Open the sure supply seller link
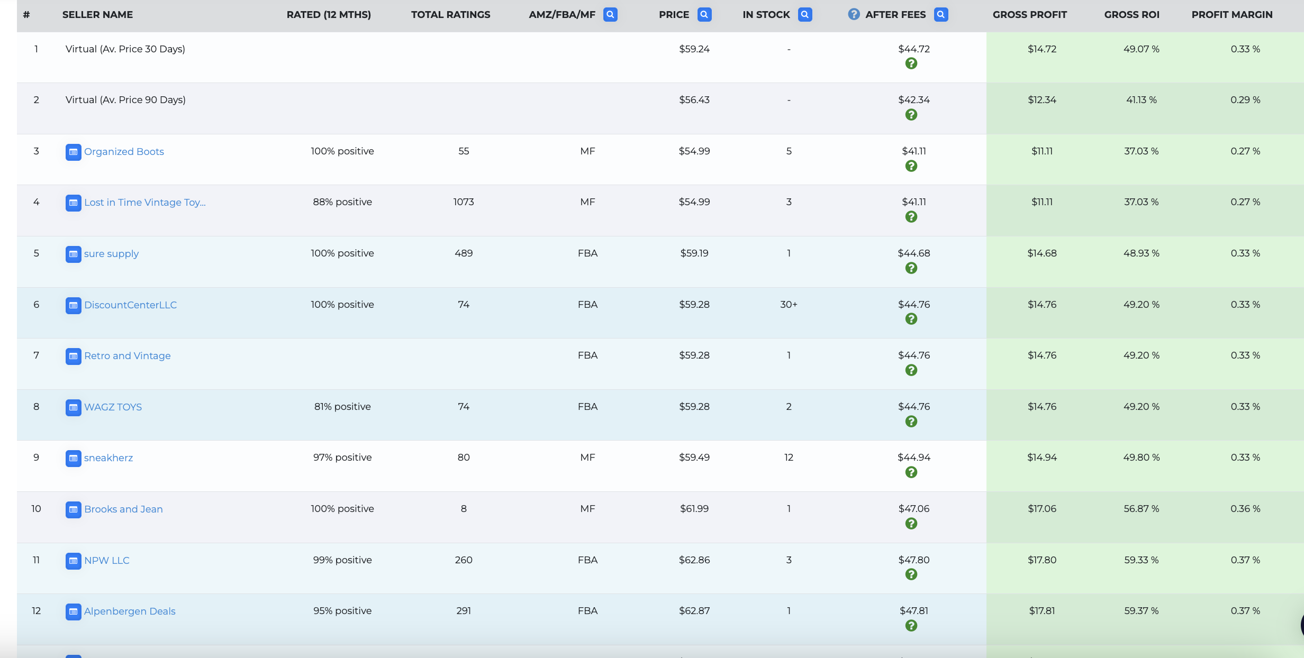The height and width of the screenshot is (658, 1304). click(111, 254)
